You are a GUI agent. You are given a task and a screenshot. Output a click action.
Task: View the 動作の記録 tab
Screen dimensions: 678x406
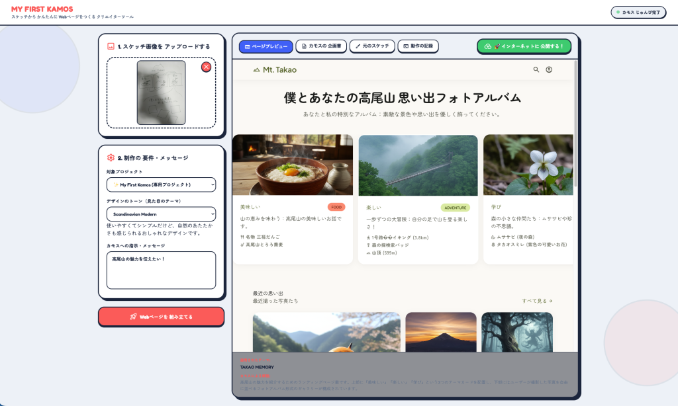click(418, 46)
